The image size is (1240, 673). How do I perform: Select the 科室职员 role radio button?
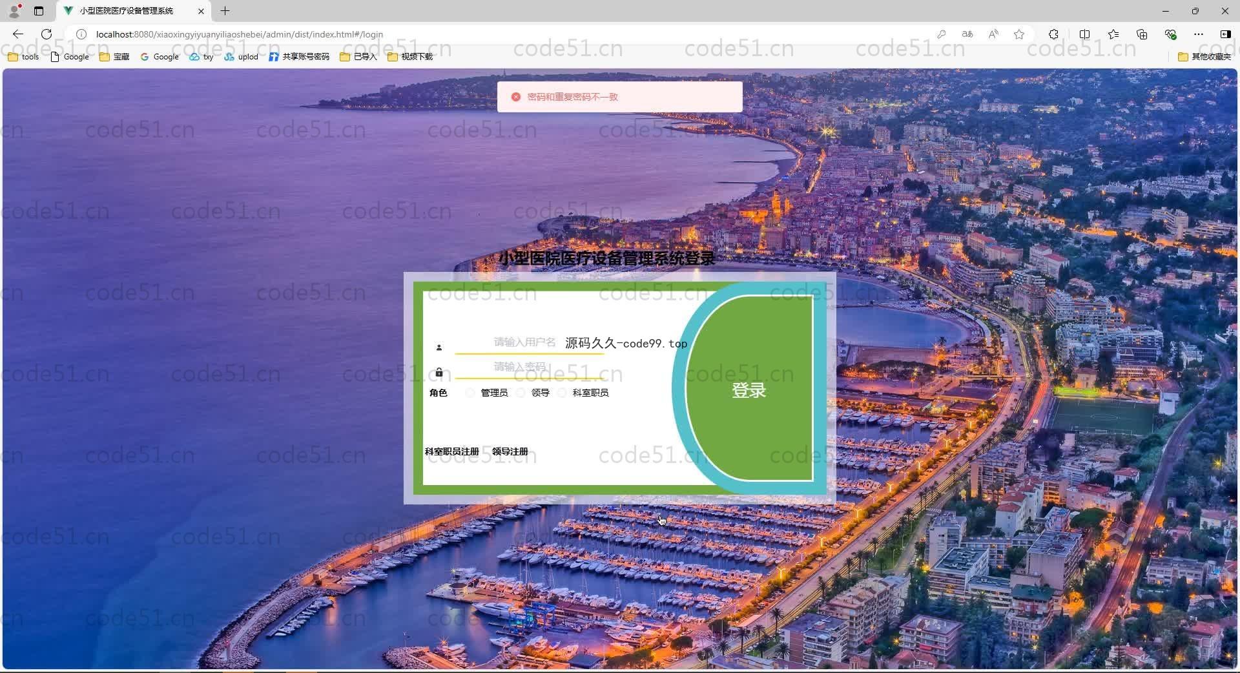(x=562, y=393)
